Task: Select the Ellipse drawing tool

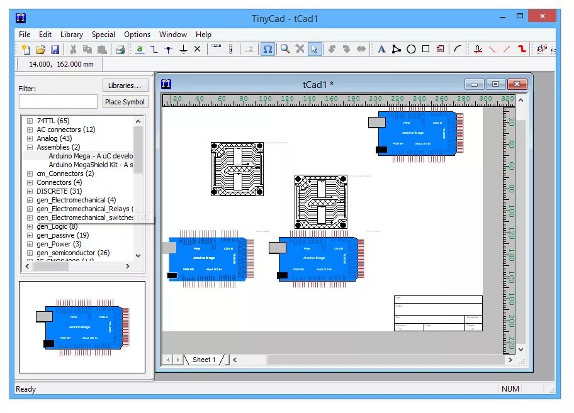Action: [x=411, y=49]
